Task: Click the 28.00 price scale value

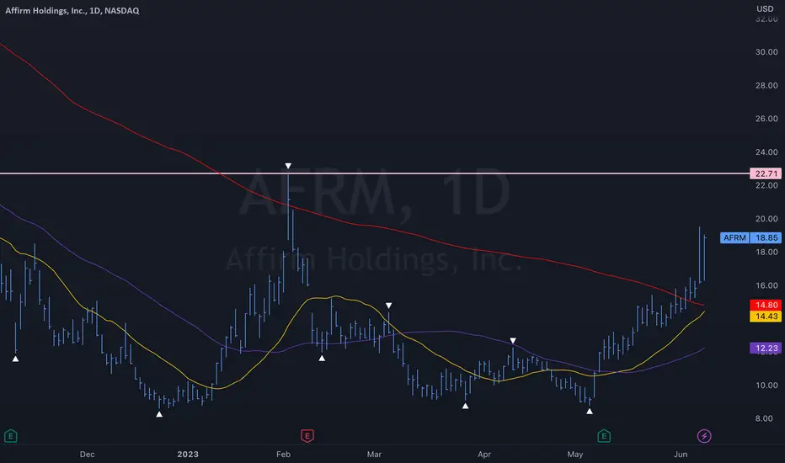Action: (766, 86)
